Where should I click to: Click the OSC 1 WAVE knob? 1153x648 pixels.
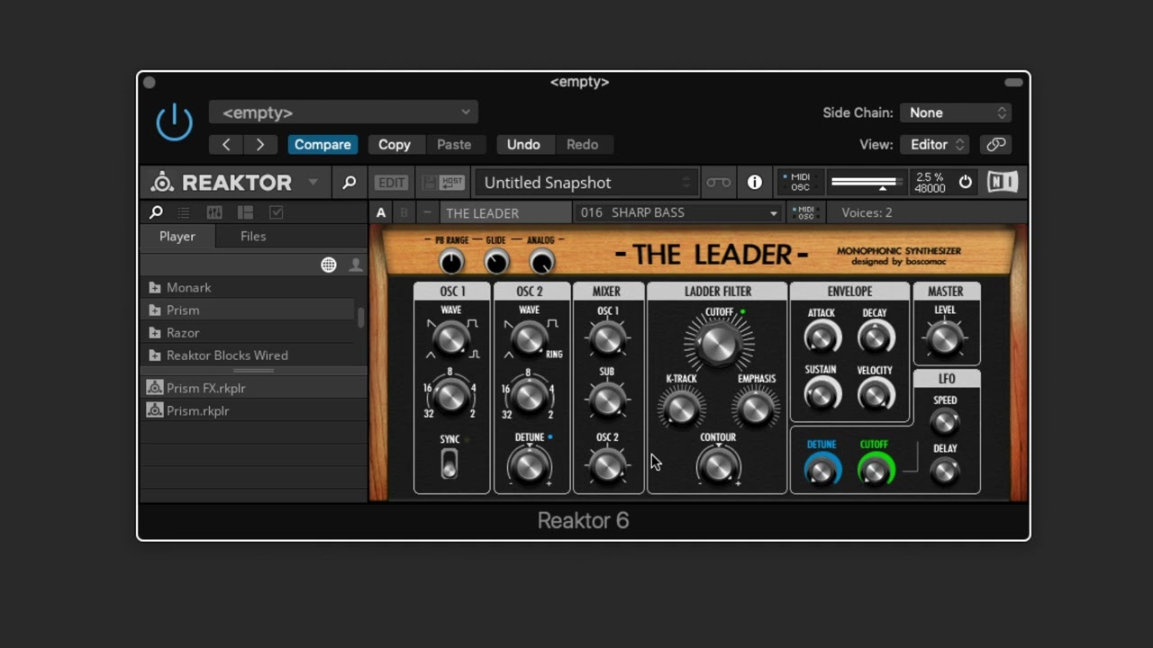point(451,339)
